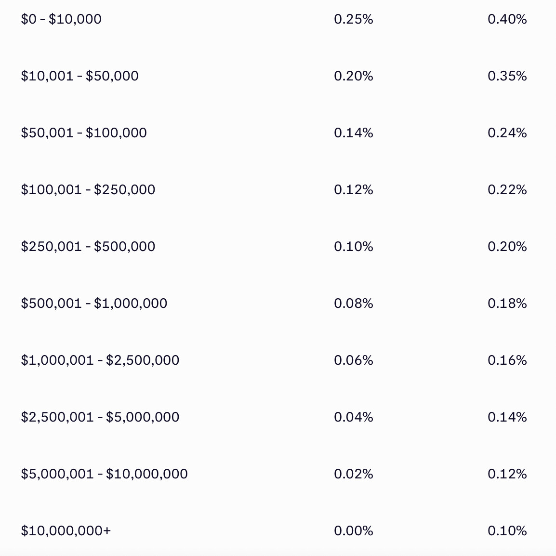The image size is (556, 556).
Task: Click the 0.06% fee value
Action: pos(354,360)
